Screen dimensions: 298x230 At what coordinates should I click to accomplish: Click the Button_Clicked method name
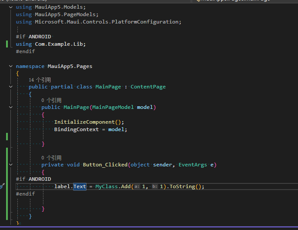click(105, 165)
